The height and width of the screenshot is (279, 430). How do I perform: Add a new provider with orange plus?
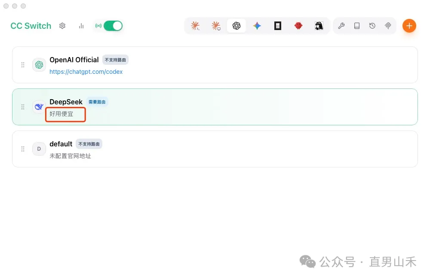click(409, 26)
